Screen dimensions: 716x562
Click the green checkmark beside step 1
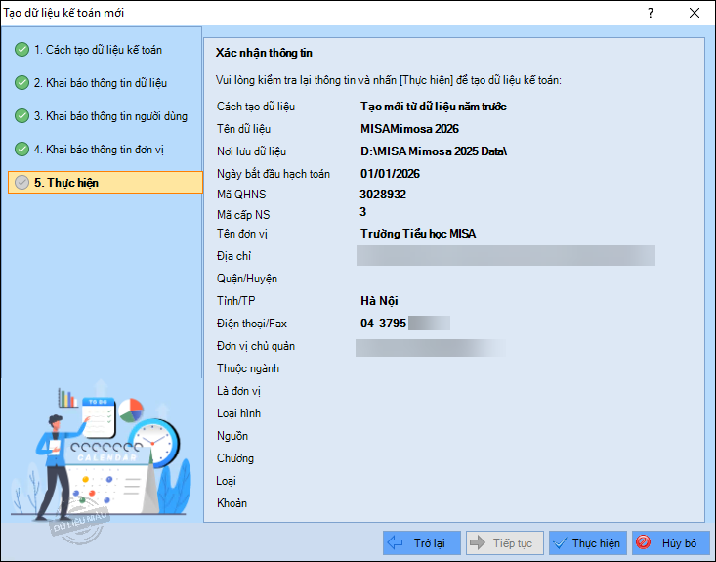click(x=21, y=50)
